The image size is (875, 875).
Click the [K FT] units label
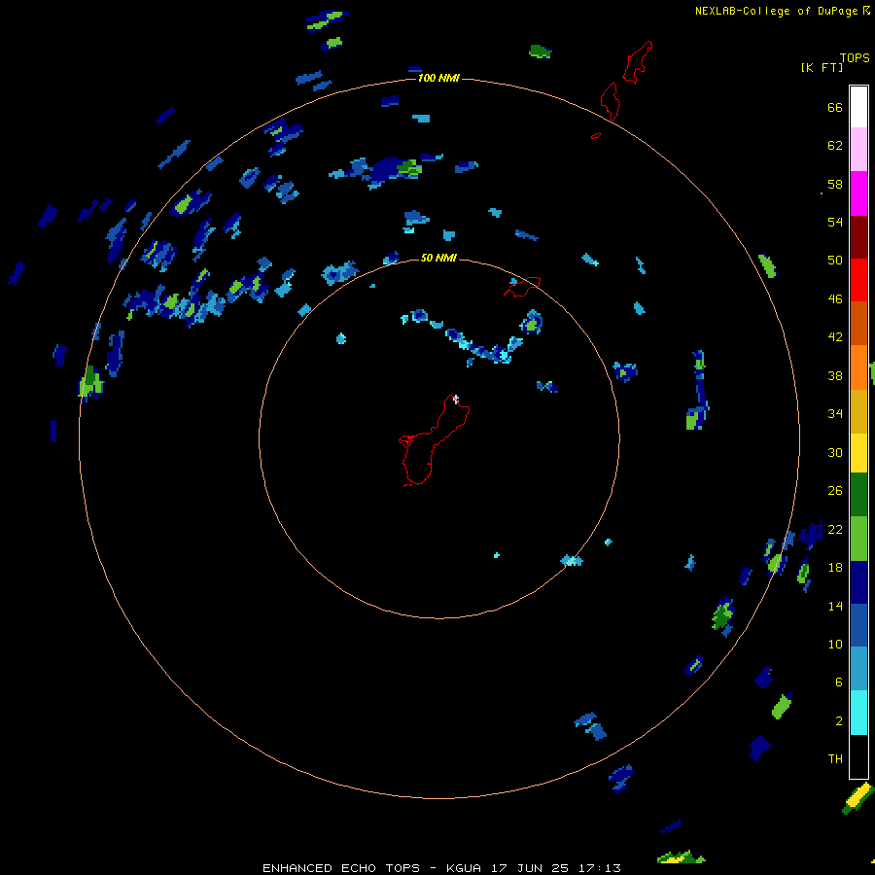click(x=822, y=67)
